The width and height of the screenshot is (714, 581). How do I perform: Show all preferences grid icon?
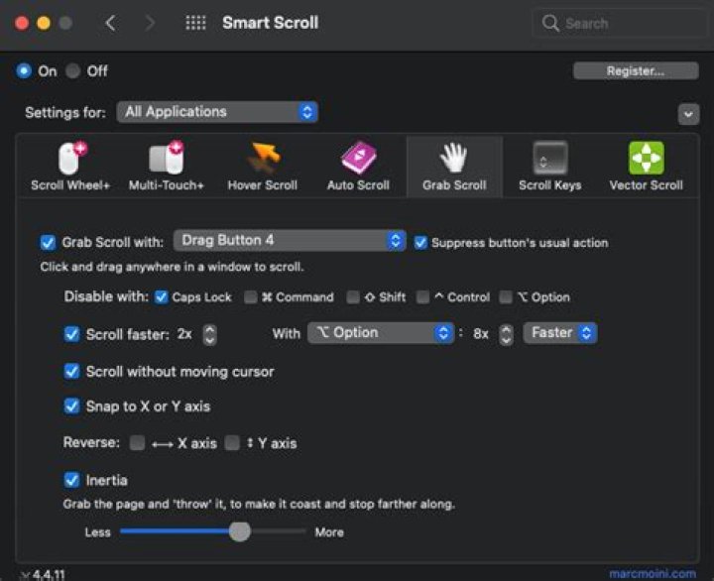(x=195, y=23)
